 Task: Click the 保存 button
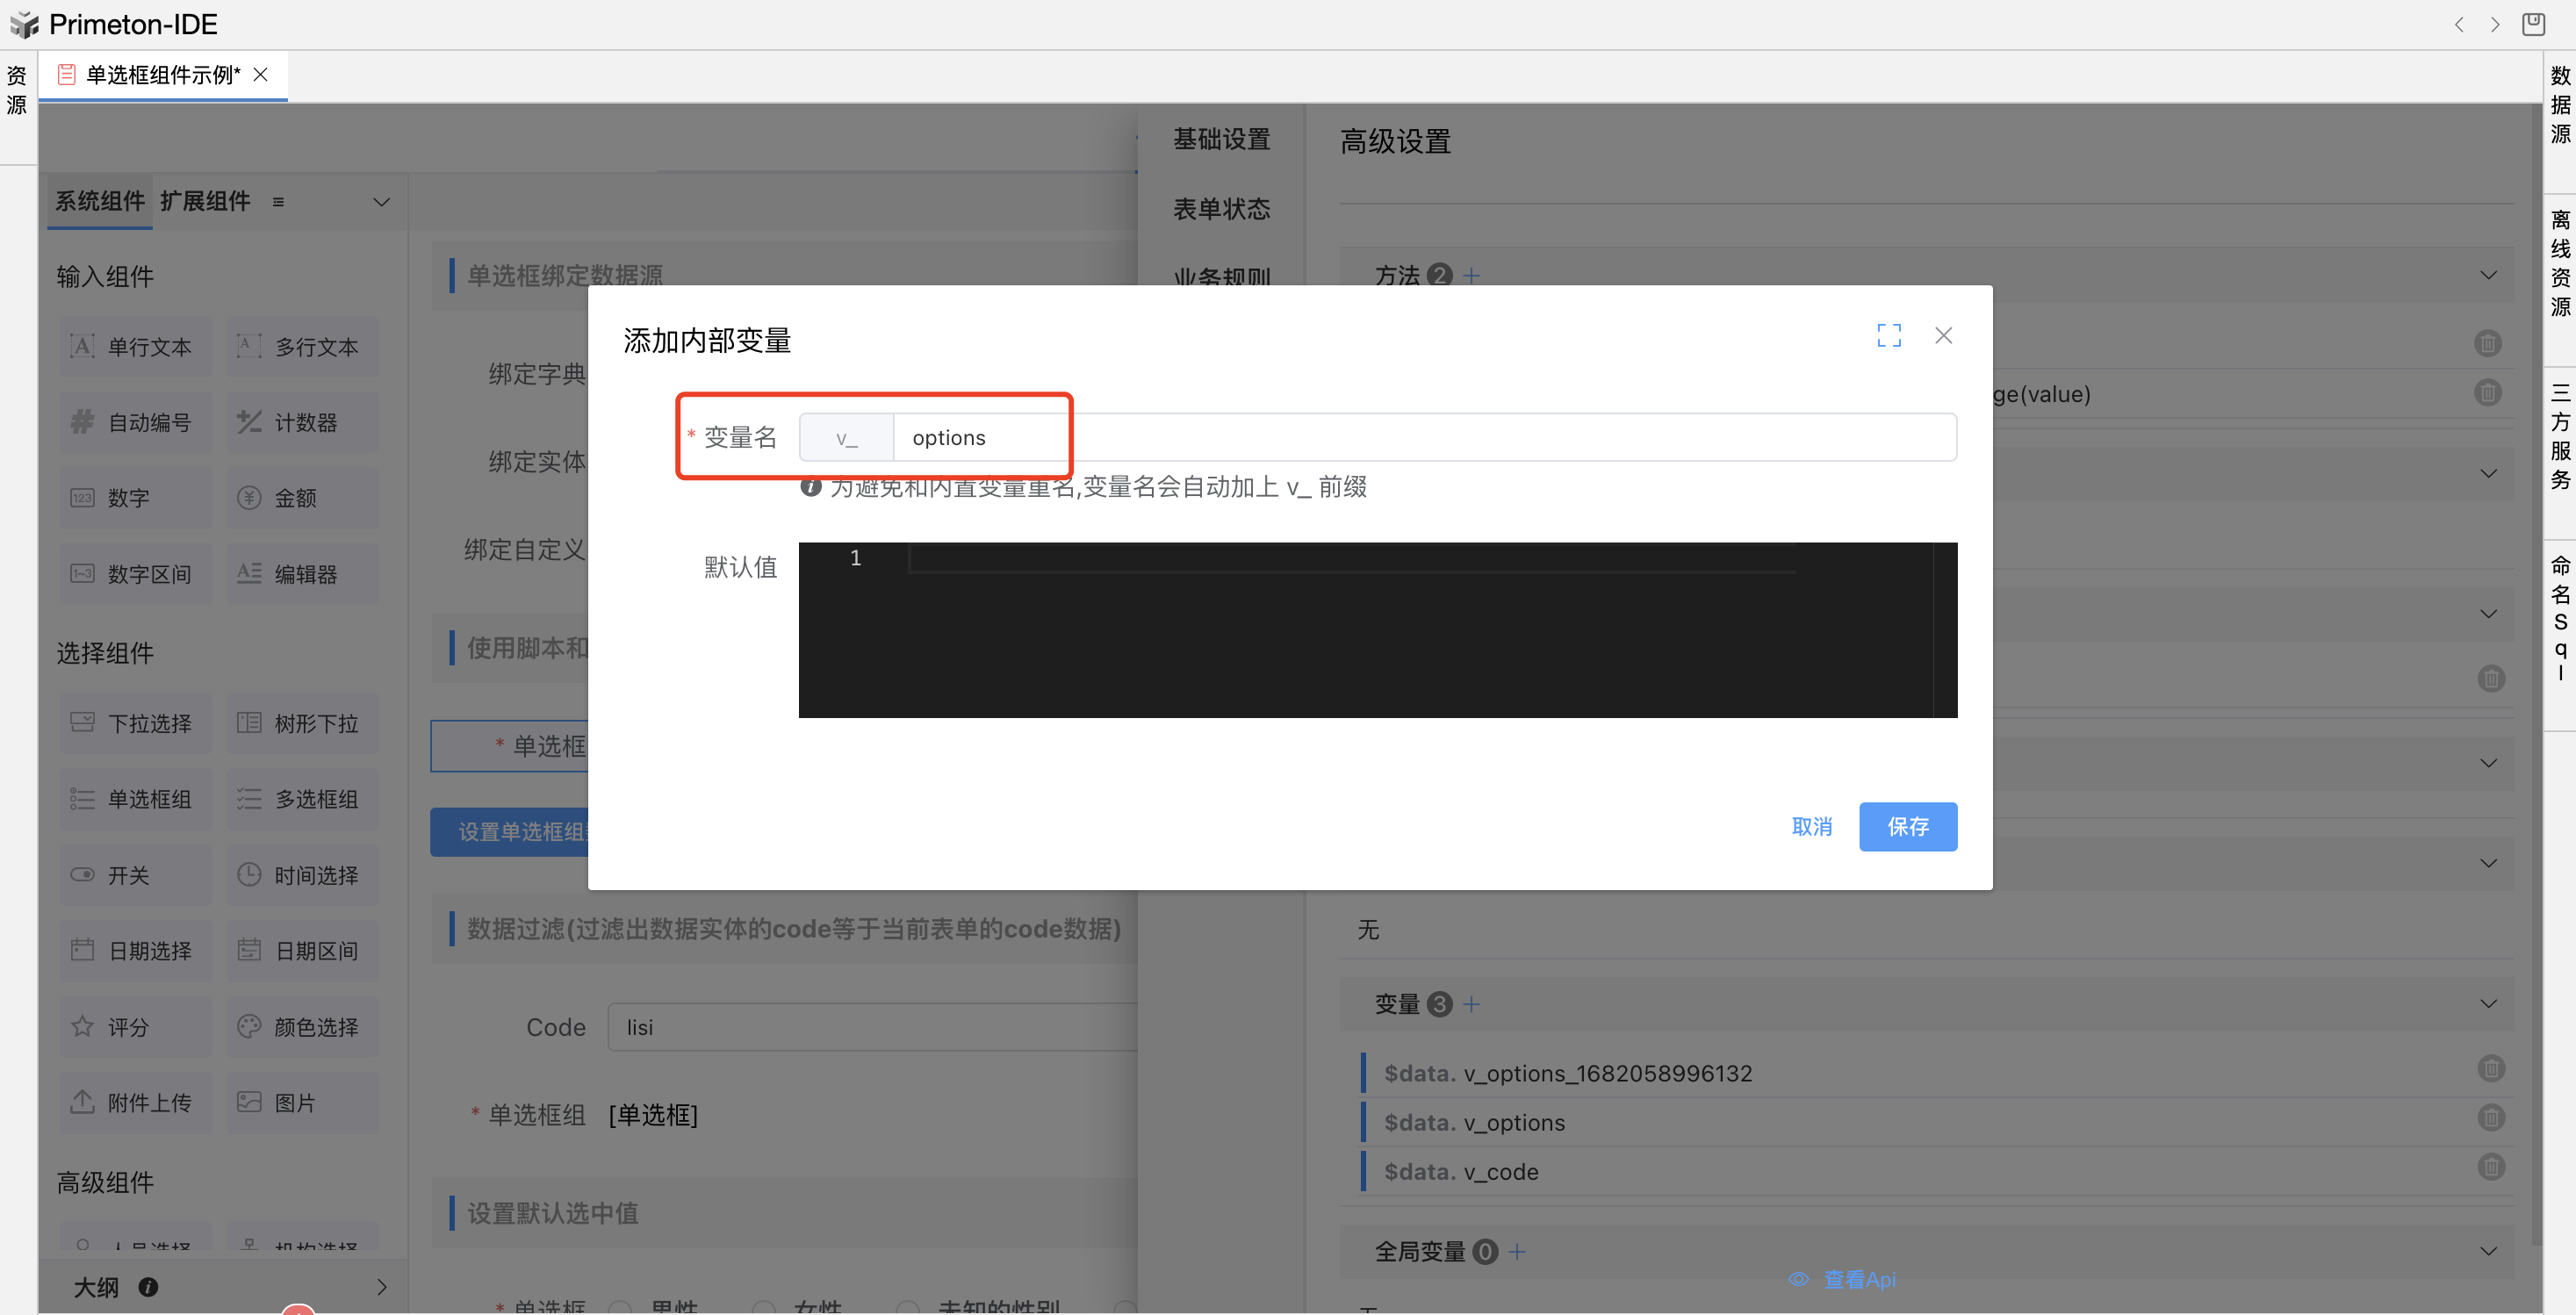click(x=1907, y=826)
